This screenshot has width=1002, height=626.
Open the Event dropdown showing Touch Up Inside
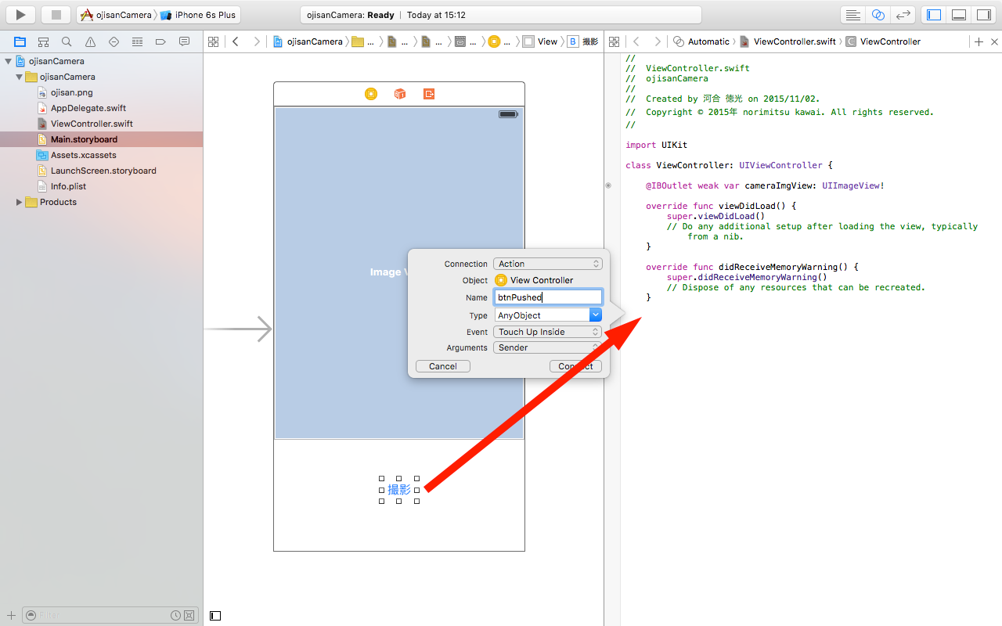tap(548, 331)
